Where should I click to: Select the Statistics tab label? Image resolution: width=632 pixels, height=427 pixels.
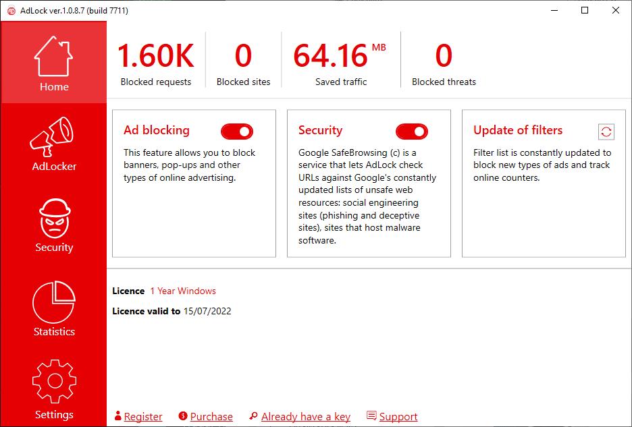point(54,332)
